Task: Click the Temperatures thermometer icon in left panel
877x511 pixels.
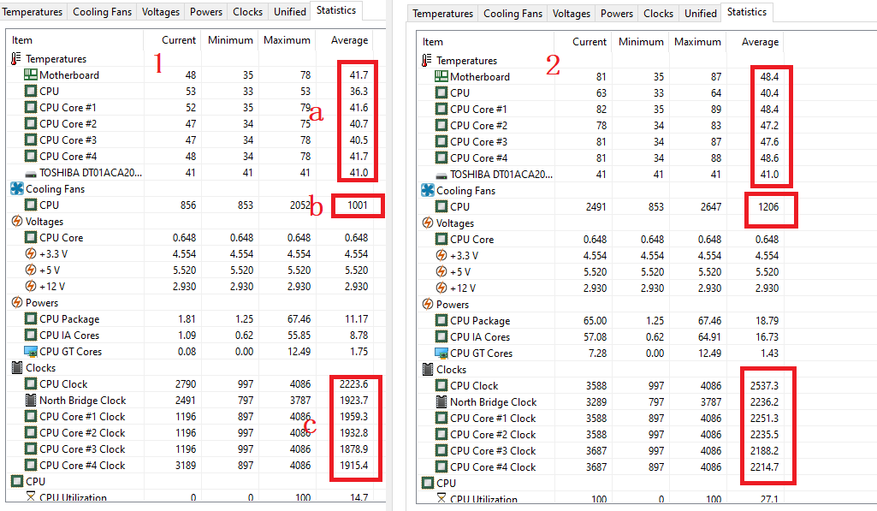Action: tap(16, 59)
